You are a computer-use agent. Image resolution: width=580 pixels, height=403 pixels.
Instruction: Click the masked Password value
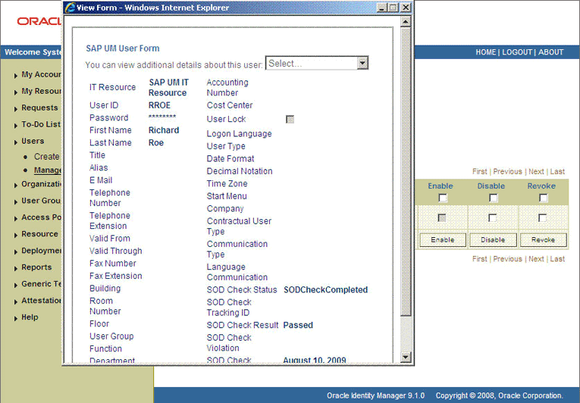point(162,117)
